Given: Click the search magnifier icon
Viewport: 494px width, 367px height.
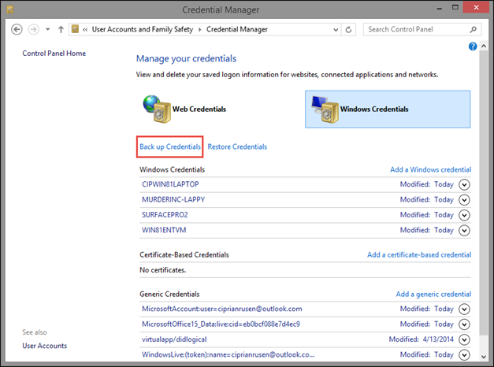Looking at the screenshot, I should 473,29.
